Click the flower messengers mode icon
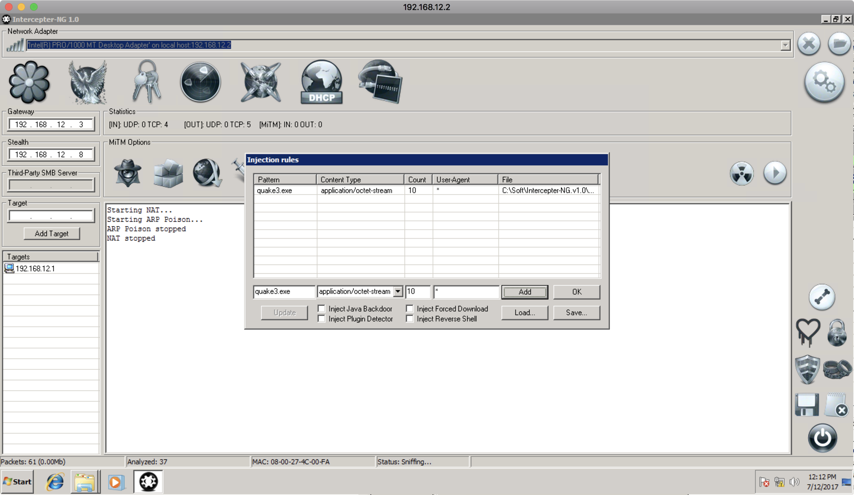This screenshot has height=495, width=854. click(x=29, y=82)
